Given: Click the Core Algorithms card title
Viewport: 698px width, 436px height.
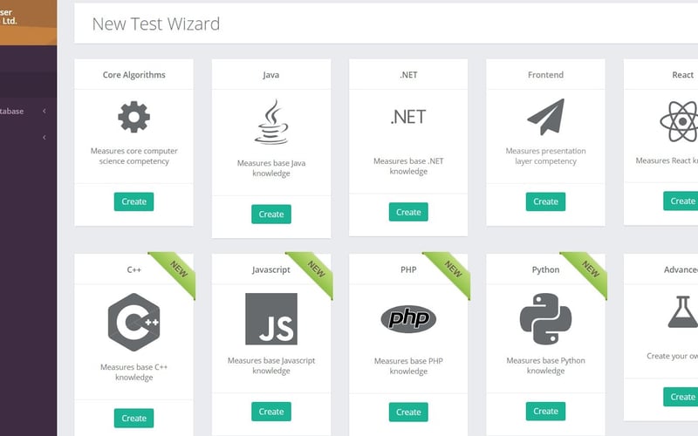Looking at the screenshot, I should (x=134, y=75).
